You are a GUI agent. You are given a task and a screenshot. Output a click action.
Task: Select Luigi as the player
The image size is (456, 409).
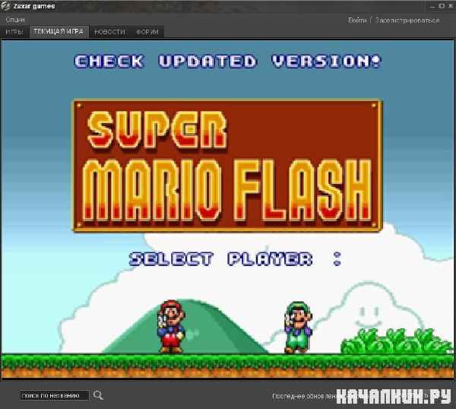coord(299,327)
